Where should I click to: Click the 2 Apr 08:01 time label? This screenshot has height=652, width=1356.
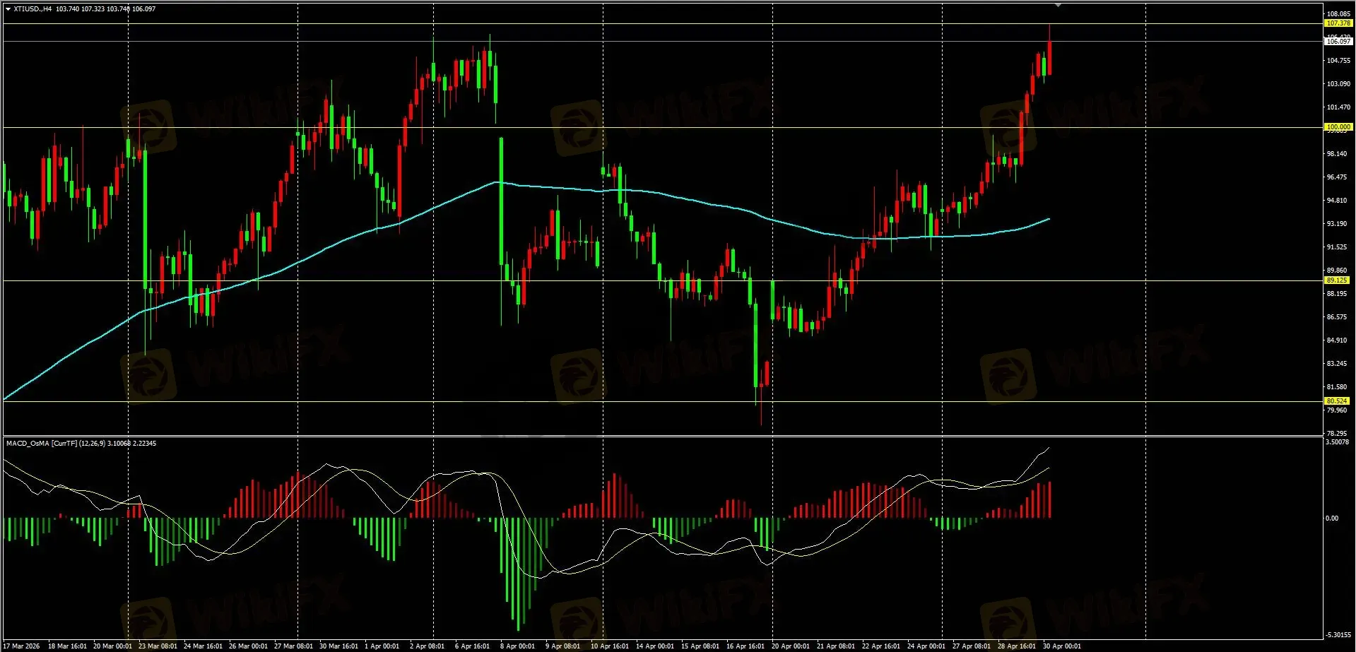[x=427, y=646]
